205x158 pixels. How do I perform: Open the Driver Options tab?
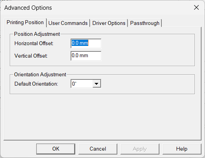coord(109,23)
